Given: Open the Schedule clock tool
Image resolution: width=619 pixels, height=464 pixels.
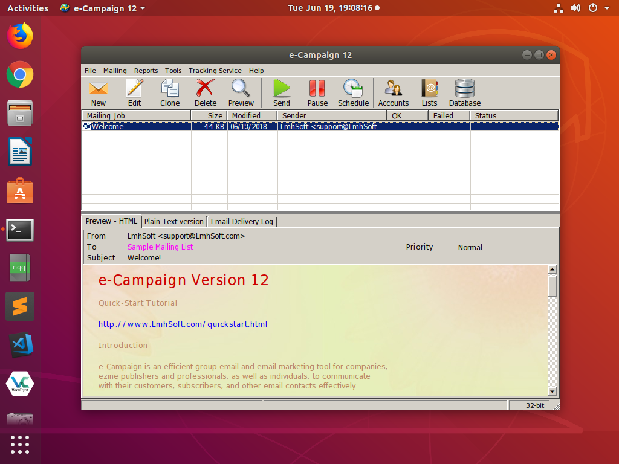Looking at the screenshot, I should pyautogui.click(x=353, y=92).
